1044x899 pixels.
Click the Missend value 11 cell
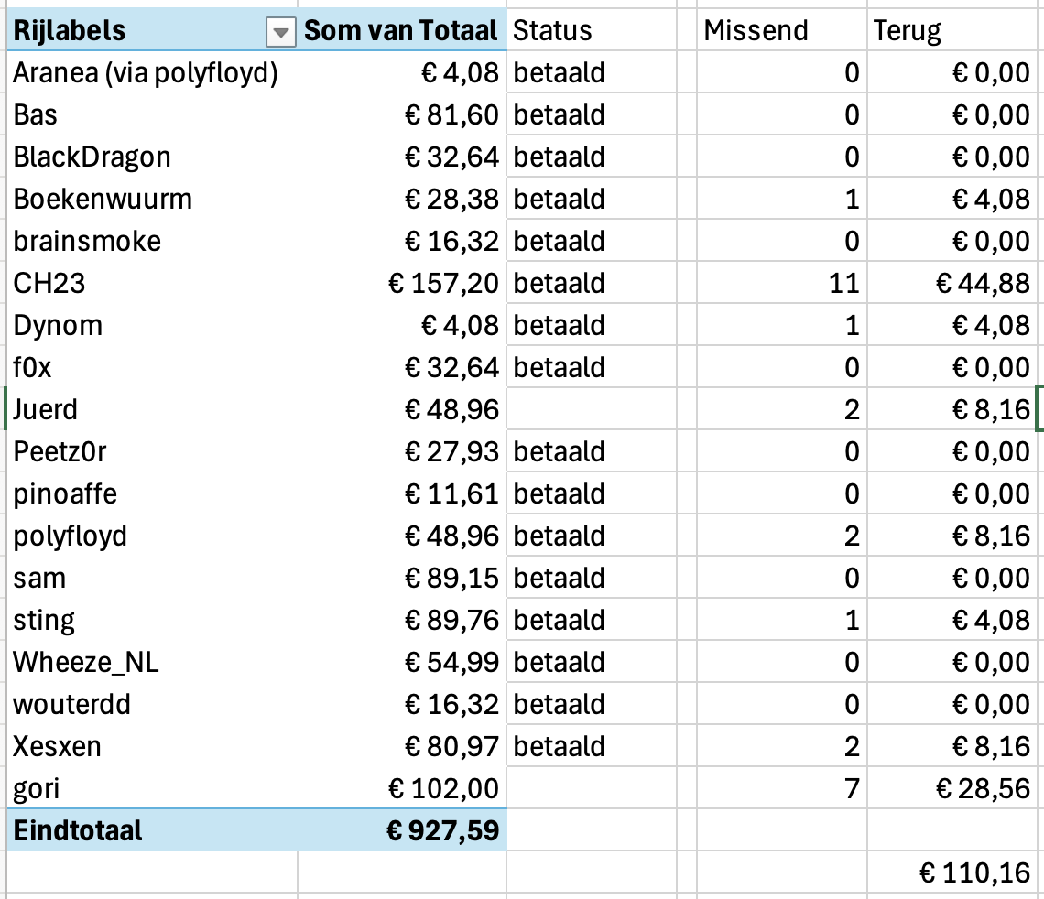click(780, 284)
